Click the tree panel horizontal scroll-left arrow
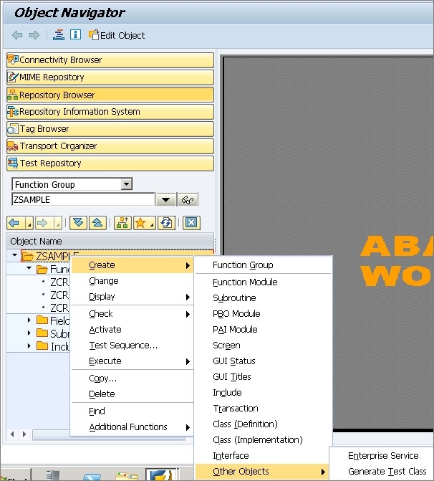 12,434
